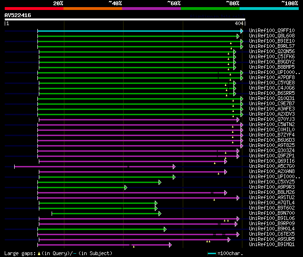Click the UniRef100_A7PDF8 label
The height and width of the screenshot is (257, 303).
[272, 78]
